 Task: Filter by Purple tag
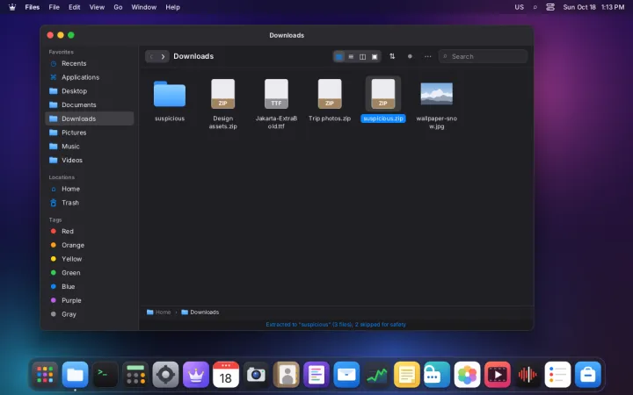coord(89,300)
